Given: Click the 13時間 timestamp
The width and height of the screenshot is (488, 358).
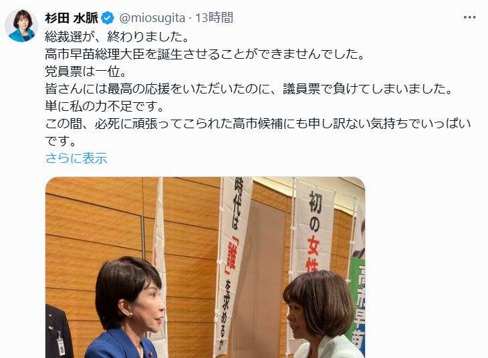Looking at the screenshot, I should pos(214,18).
